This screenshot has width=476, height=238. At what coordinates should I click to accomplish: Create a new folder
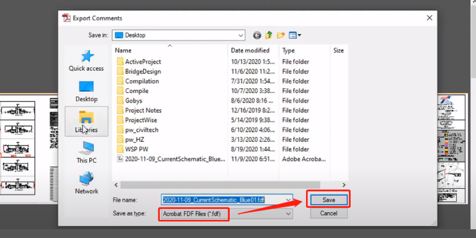click(x=281, y=35)
